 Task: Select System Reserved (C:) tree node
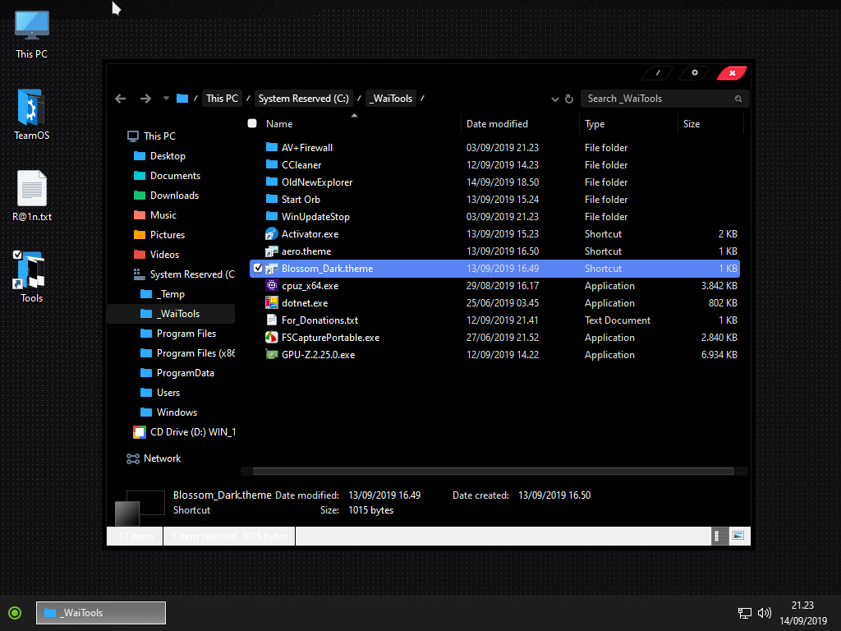[x=184, y=274]
